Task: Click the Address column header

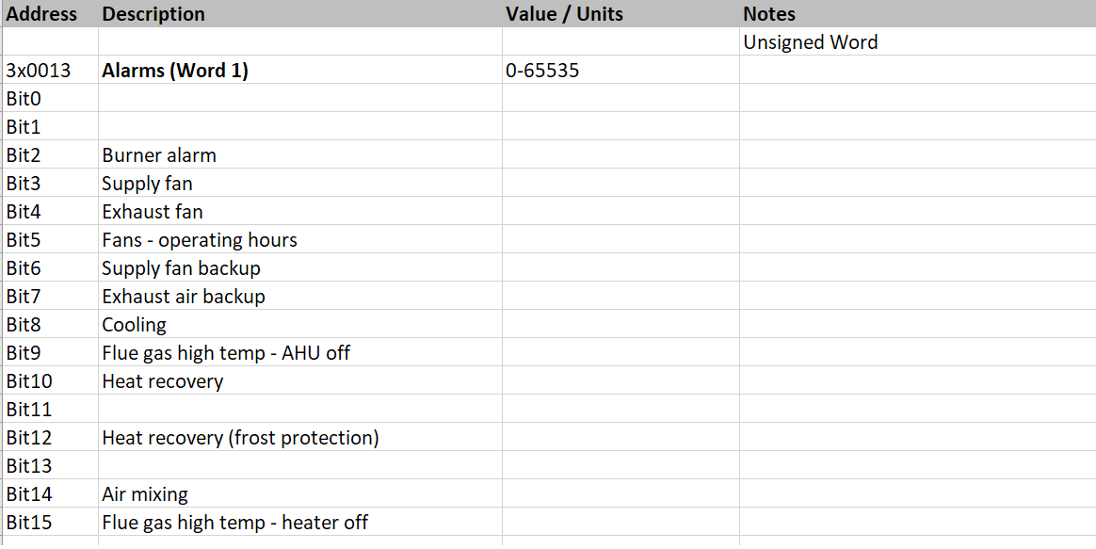Action: pyautogui.click(x=41, y=14)
